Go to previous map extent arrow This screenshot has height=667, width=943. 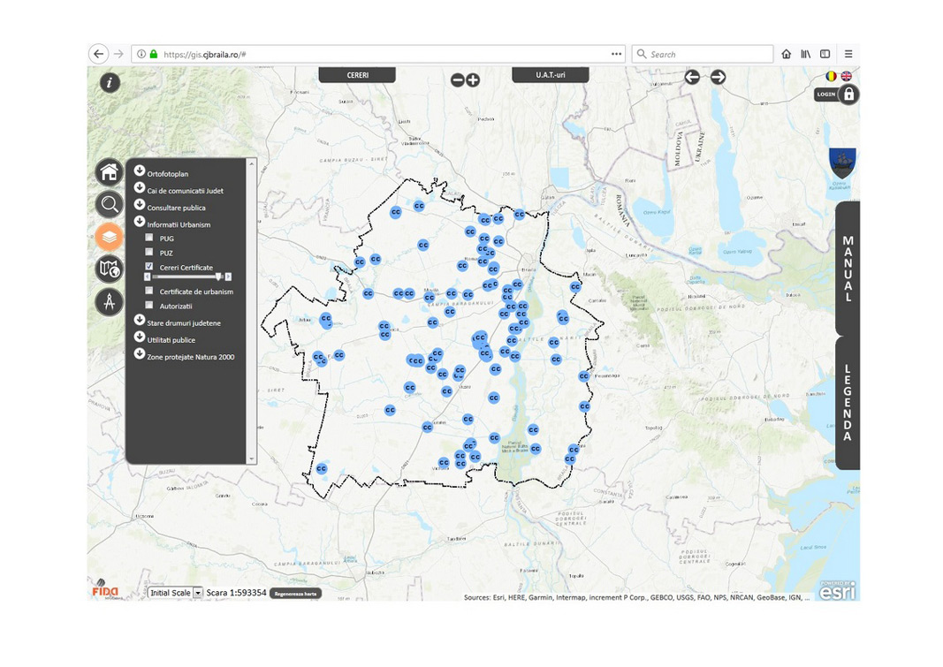pos(692,77)
